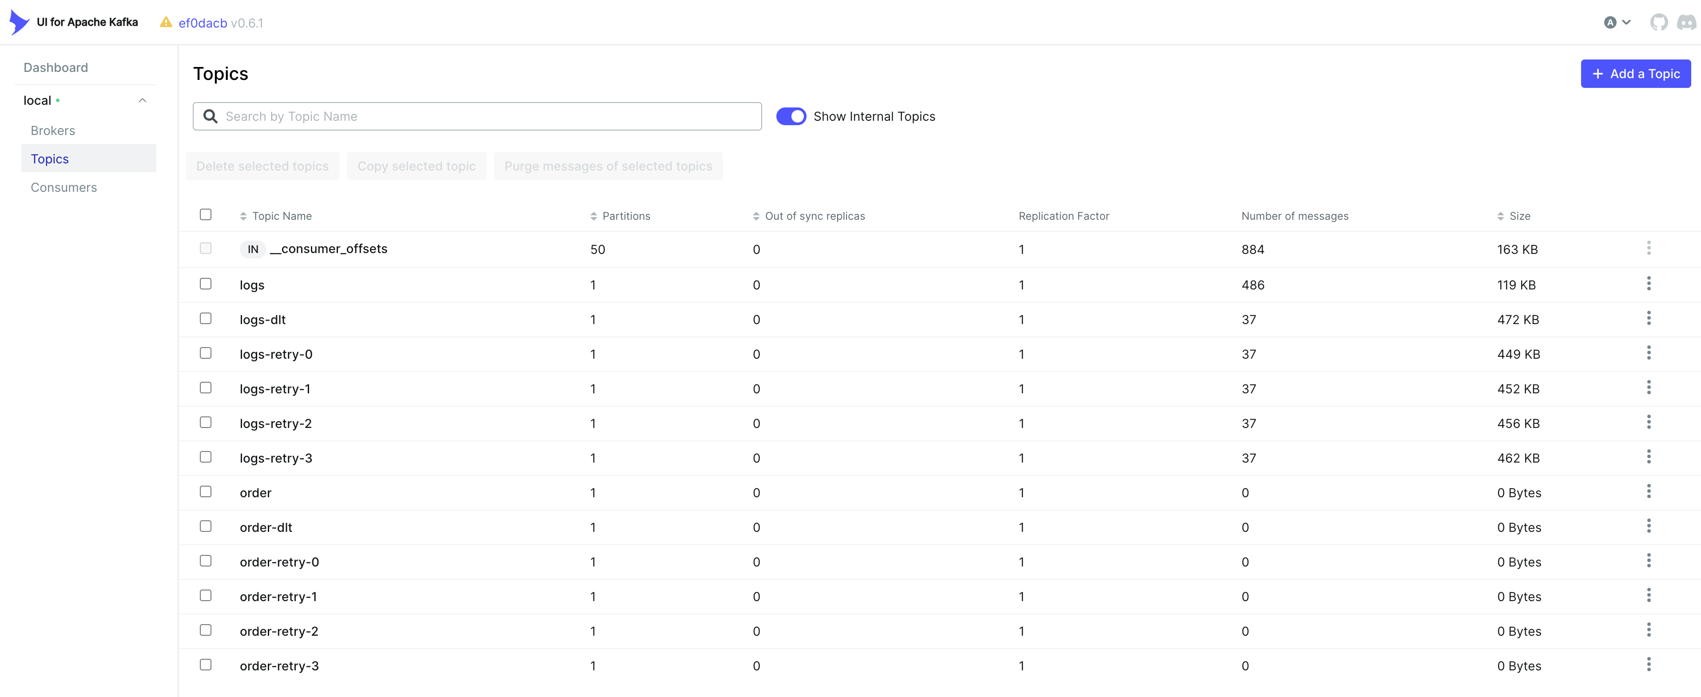Click inside the Search by Topic Name field
Viewport: 1701px width, 697px height.
pyautogui.click(x=477, y=116)
